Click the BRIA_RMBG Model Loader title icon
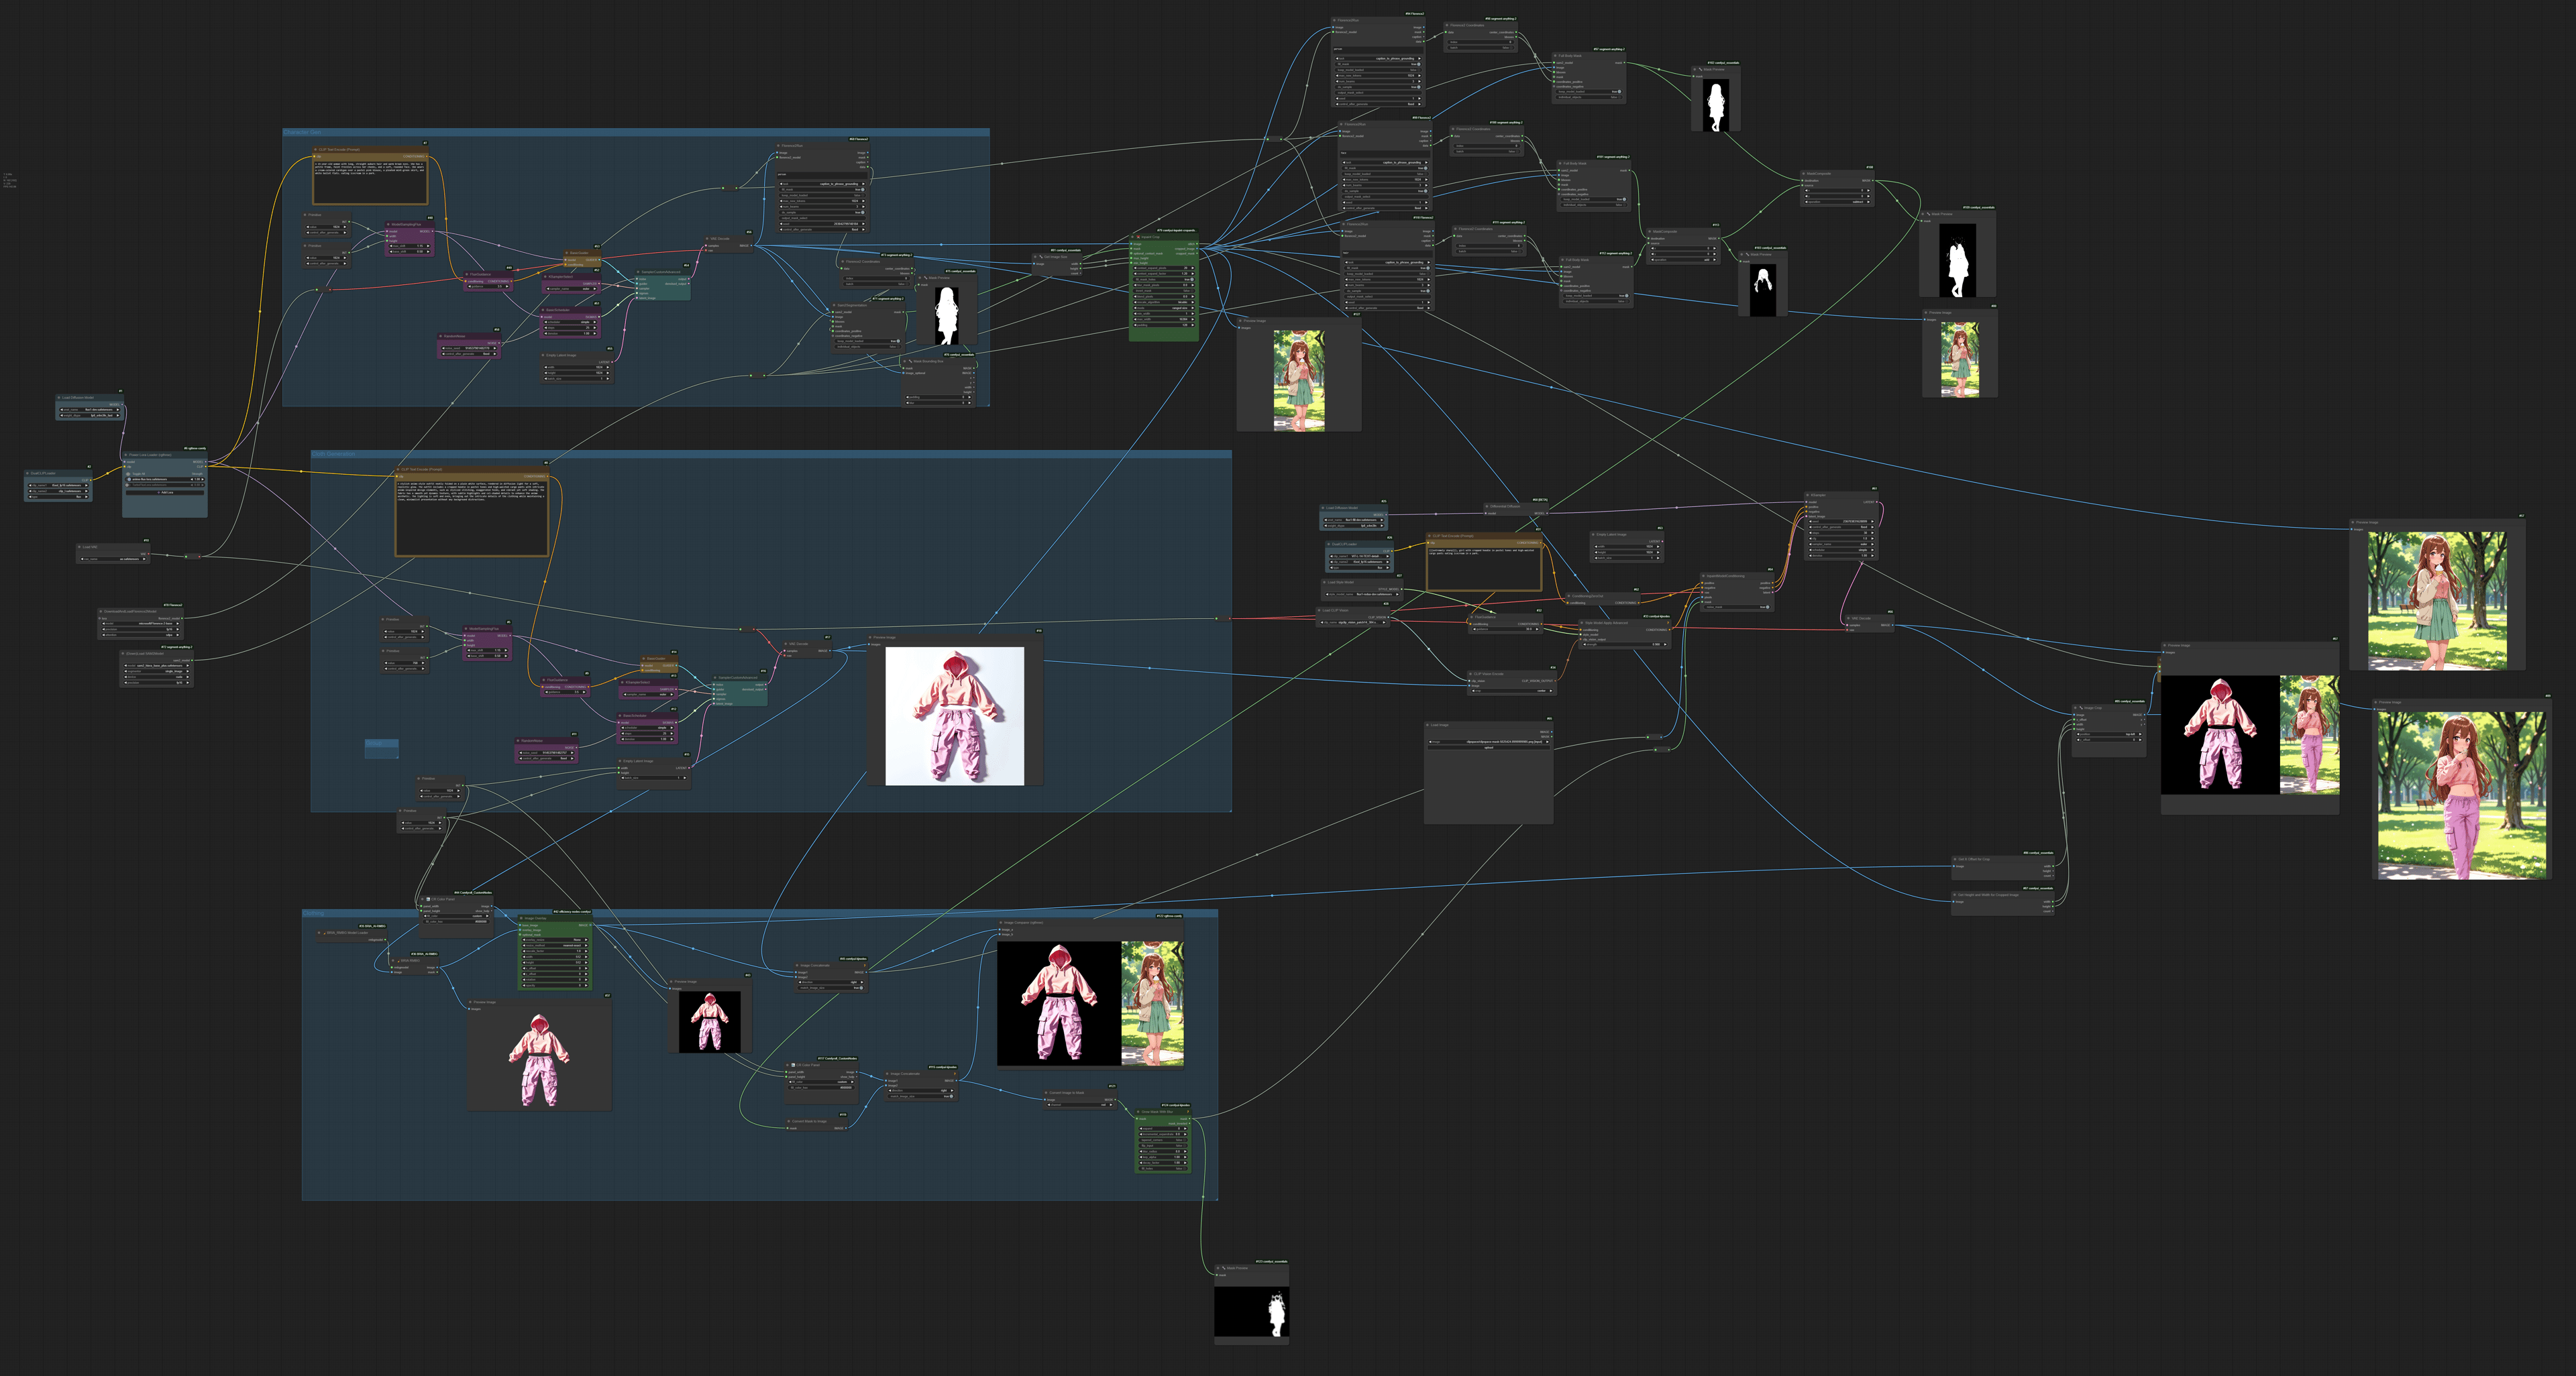This screenshot has height=1376, width=2576. pyautogui.click(x=325, y=933)
